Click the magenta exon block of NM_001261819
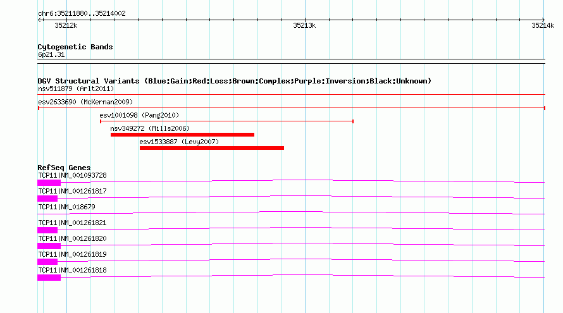This screenshot has width=563, height=313. [x=47, y=262]
